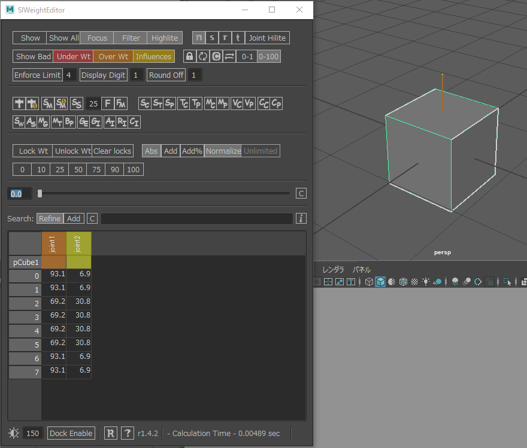Click the GE icon button
Screen dimensions: 527x448
[x=83, y=122]
